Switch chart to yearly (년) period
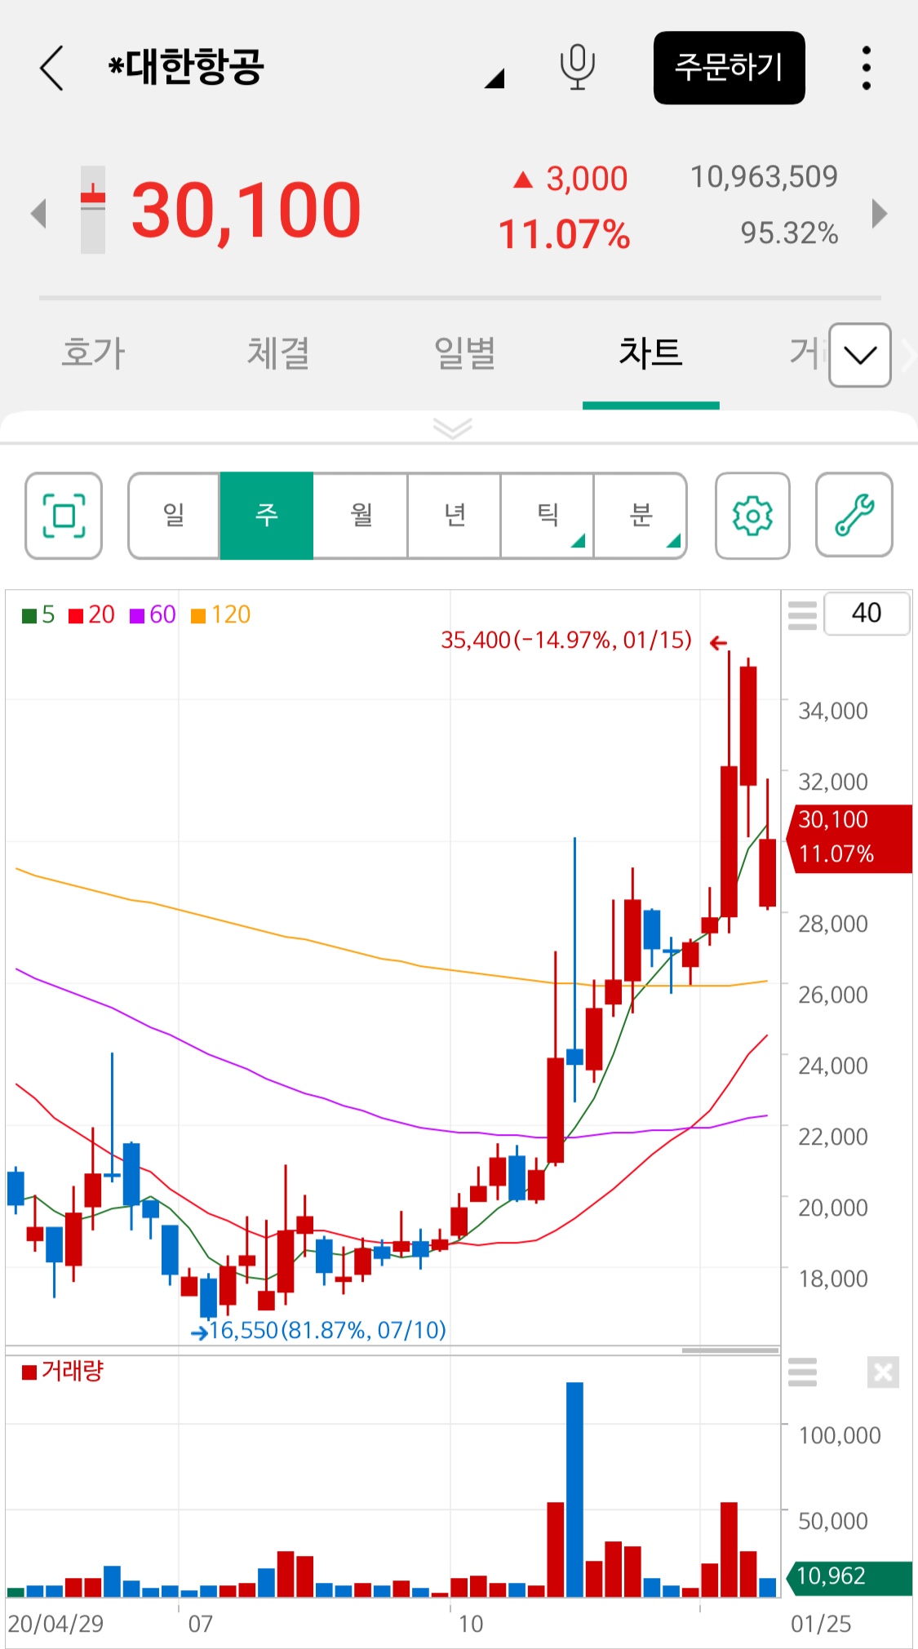 click(x=455, y=516)
